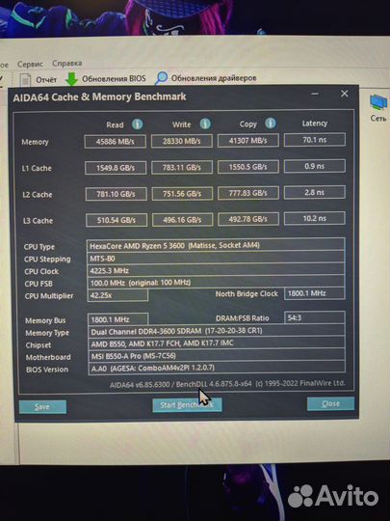390x521 pixels.
Task: Click the Save button
Action: pos(42,407)
